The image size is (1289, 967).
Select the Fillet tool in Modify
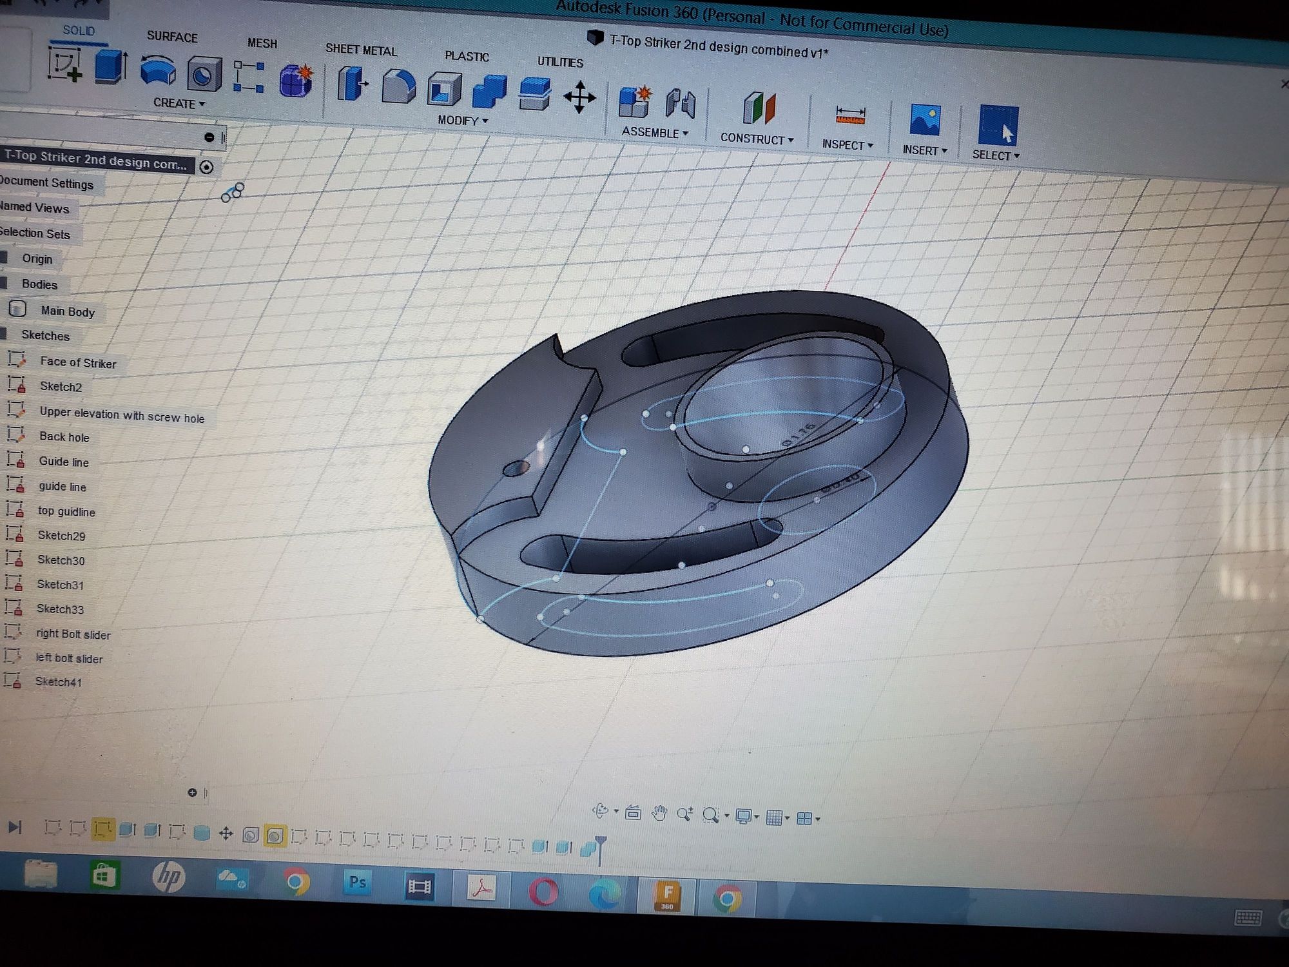(398, 86)
